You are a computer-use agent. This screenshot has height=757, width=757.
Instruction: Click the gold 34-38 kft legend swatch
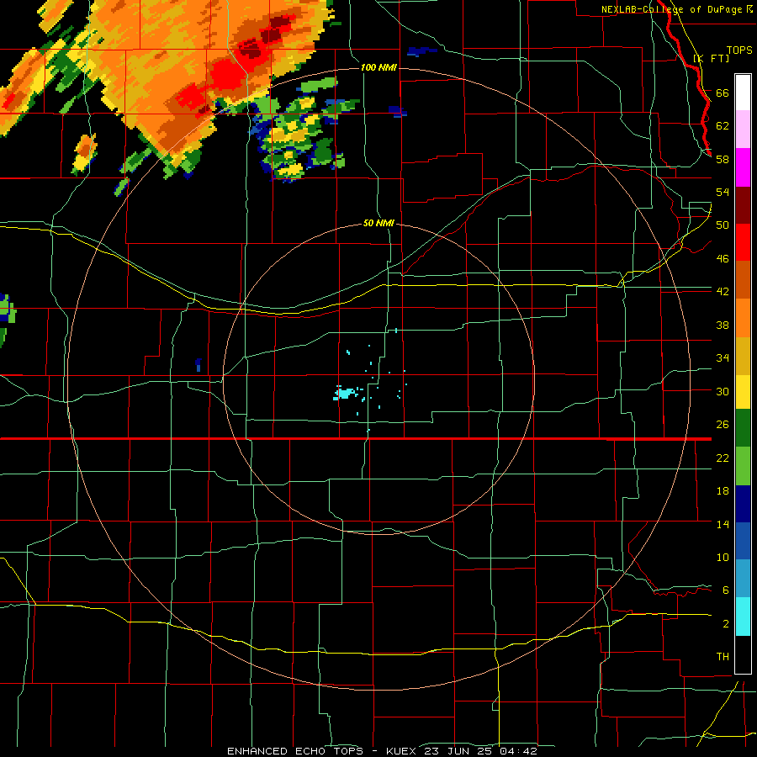[743, 356]
